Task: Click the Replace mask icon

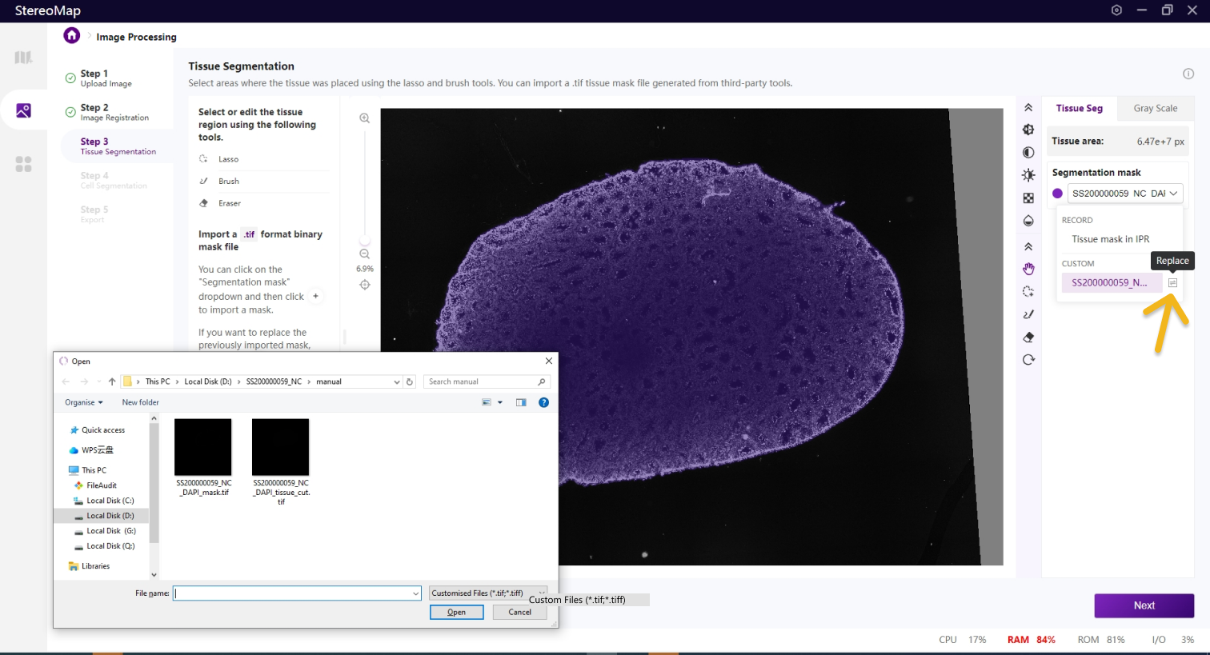Action: (x=1172, y=283)
